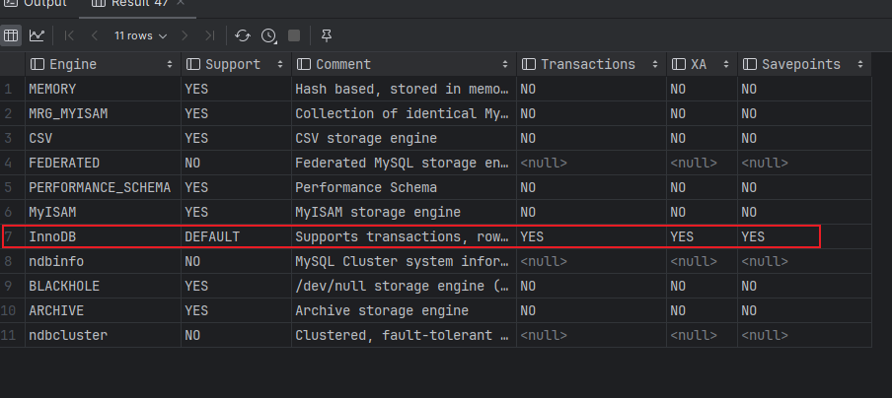Switch to table grid view

(x=12, y=35)
